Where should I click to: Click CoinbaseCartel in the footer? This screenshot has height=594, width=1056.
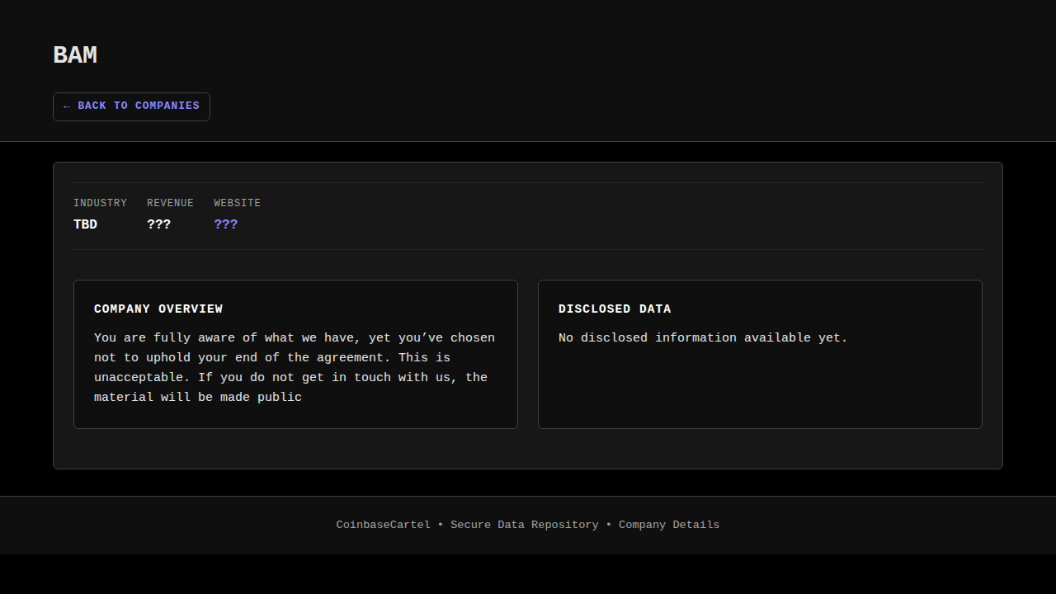pyautogui.click(x=383, y=525)
